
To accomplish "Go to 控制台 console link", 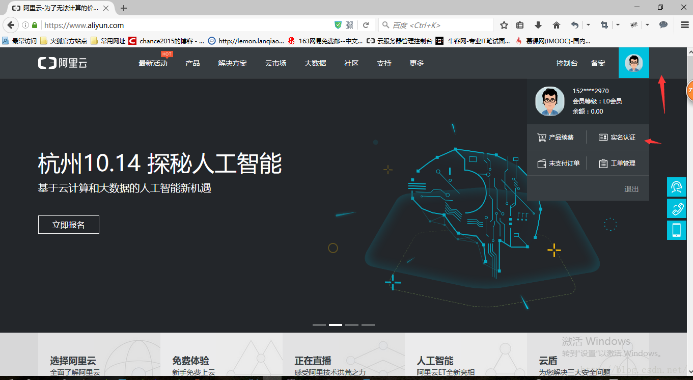I will click(567, 63).
